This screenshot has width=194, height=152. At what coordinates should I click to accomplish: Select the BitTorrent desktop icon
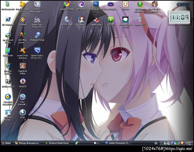click(81, 6)
